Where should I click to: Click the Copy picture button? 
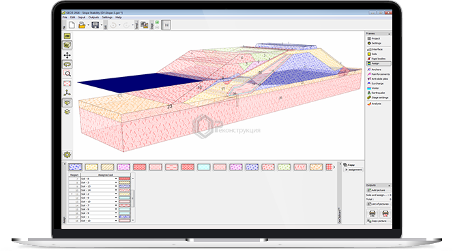[x=379, y=221]
